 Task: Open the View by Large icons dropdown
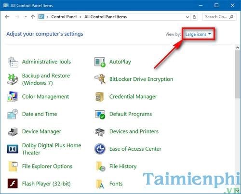pyautogui.click(x=198, y=34)
